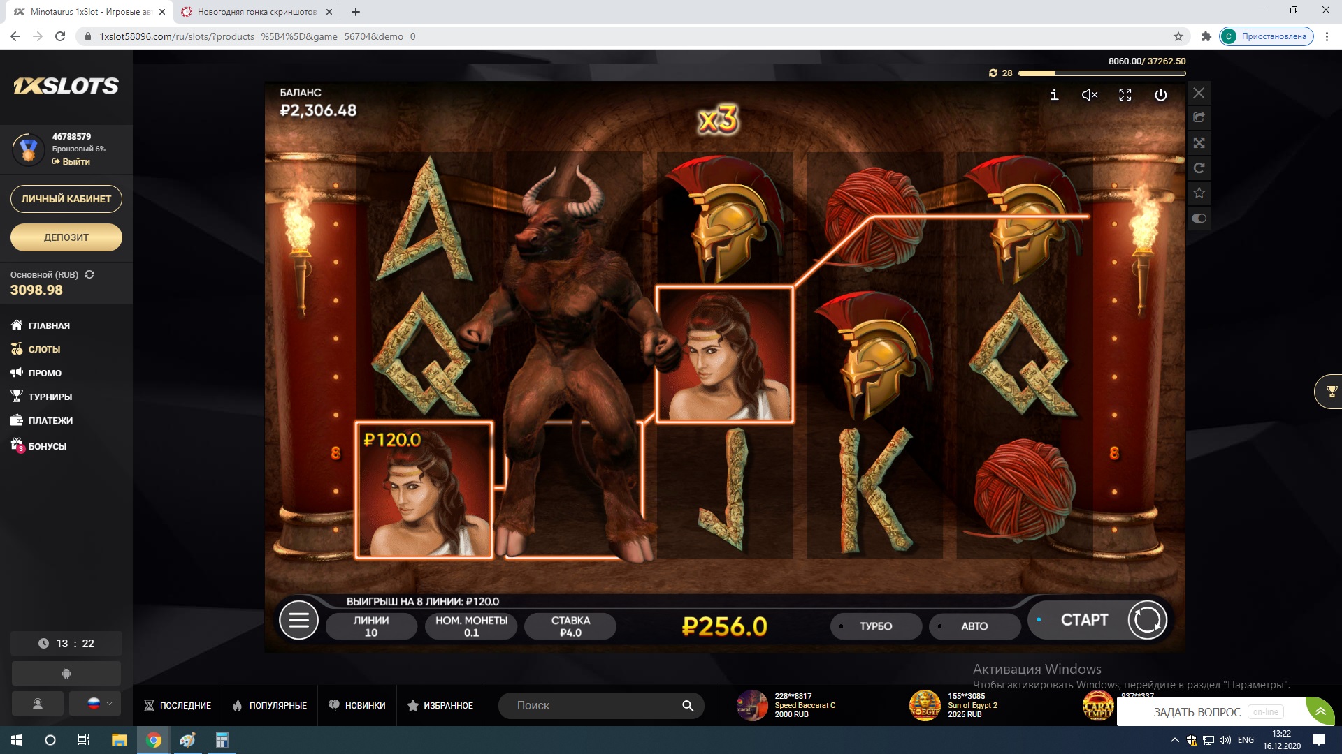Click the wagering progress bar
Screen dimensions: 1342x754
tap(1102, 73)
